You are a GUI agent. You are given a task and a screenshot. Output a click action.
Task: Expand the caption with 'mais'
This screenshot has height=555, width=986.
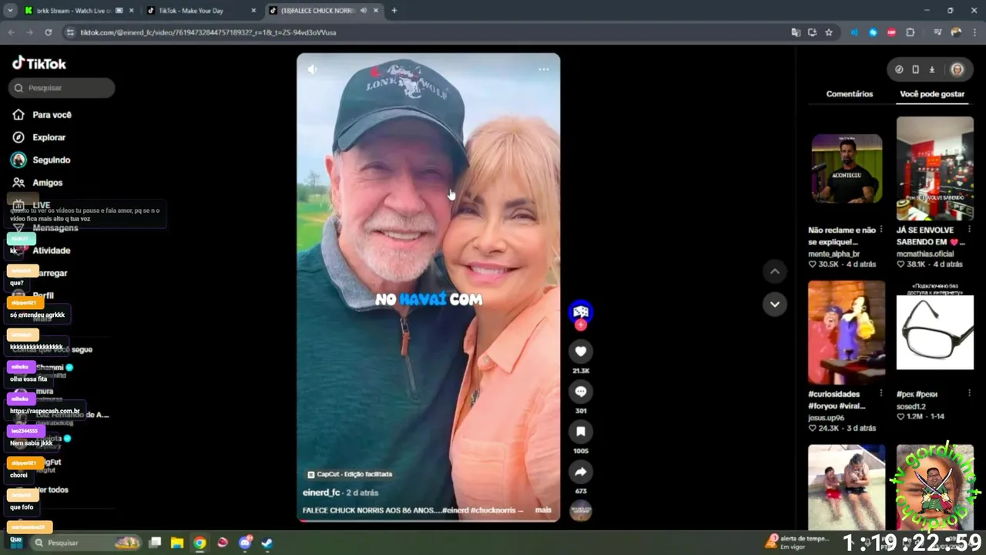(543, 510)
